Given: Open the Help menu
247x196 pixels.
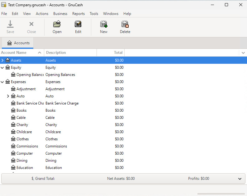Looking at the screenshot, I should tap(127, 14).
